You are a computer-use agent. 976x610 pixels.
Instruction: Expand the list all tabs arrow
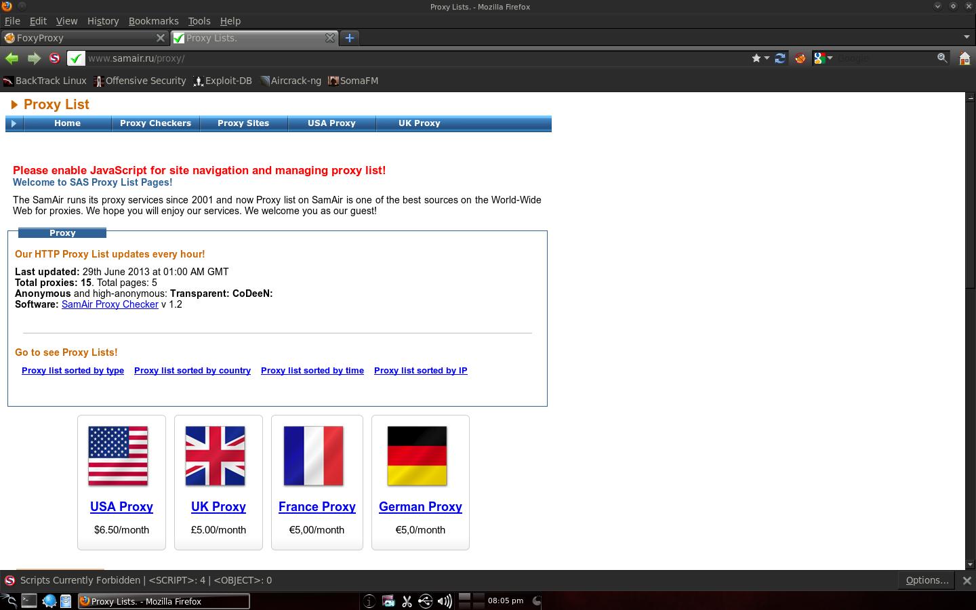[967, 37]
